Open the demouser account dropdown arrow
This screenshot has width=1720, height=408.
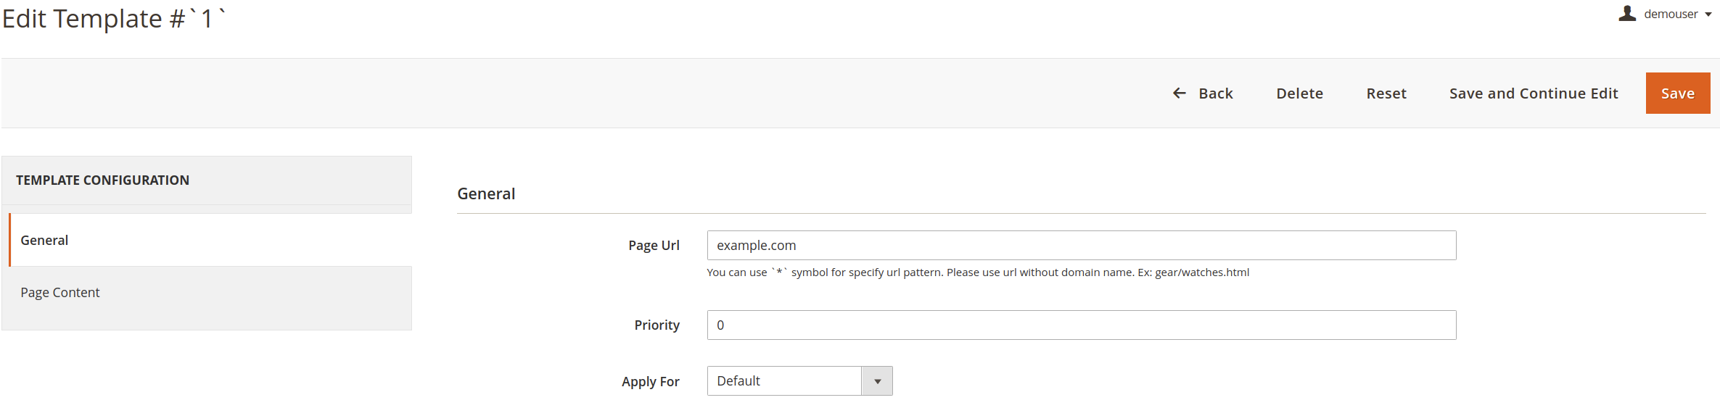coord(1708,14)
